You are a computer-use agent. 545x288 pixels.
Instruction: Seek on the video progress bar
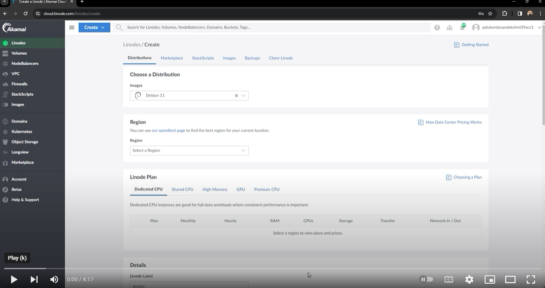click(272, 268)
